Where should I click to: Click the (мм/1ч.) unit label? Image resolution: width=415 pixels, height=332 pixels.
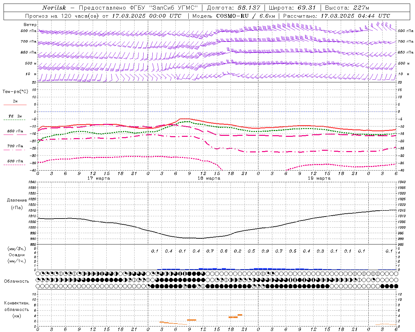[x=17, y=261]
